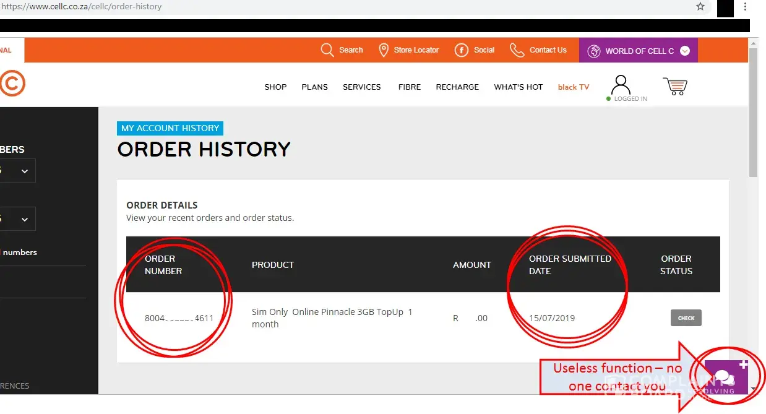The height and width of the screenshot is (414, 766).
Task: Open Store Locator pin icon
Action: [x=384, y=50]
